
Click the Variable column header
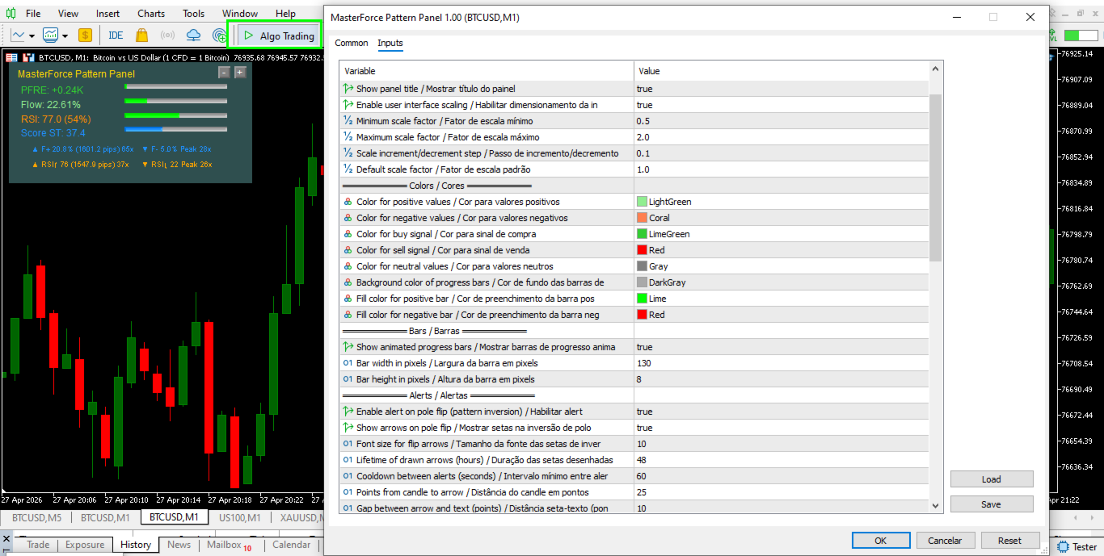[487, 71]
